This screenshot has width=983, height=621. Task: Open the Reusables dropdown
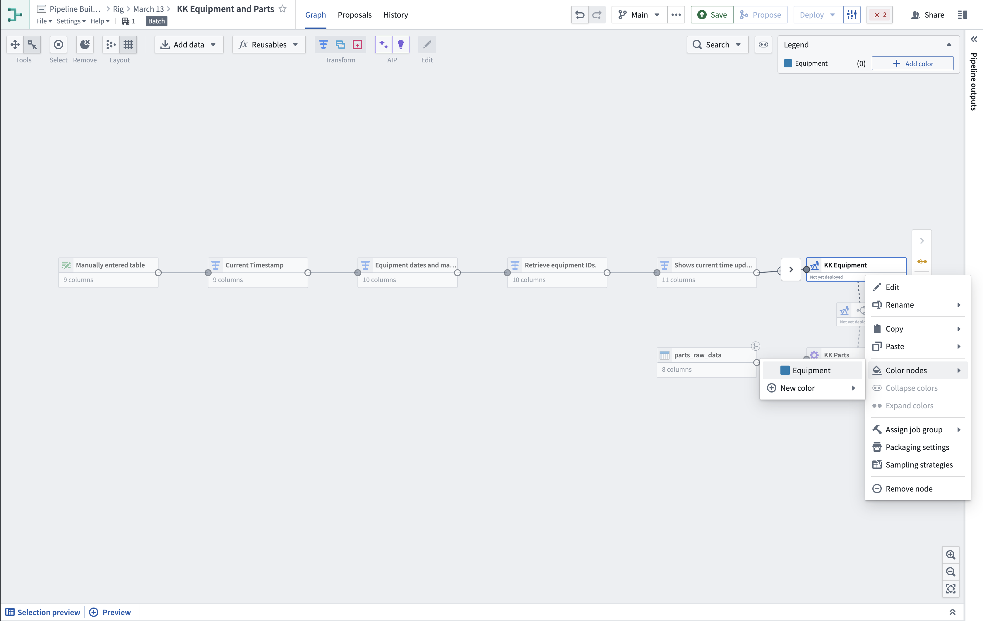coord(269,45)
